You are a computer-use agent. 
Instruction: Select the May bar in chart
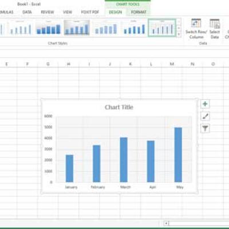pos(178,155)
